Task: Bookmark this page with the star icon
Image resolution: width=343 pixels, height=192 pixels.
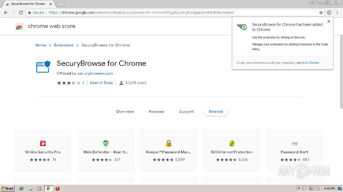Action: coord(321,13)
